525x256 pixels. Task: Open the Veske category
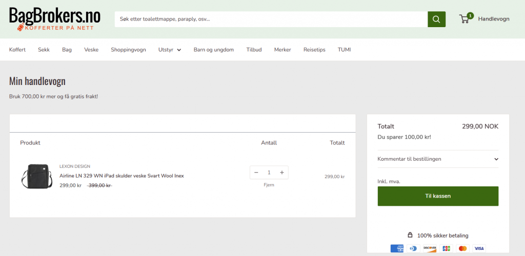(x=91, y=50)
